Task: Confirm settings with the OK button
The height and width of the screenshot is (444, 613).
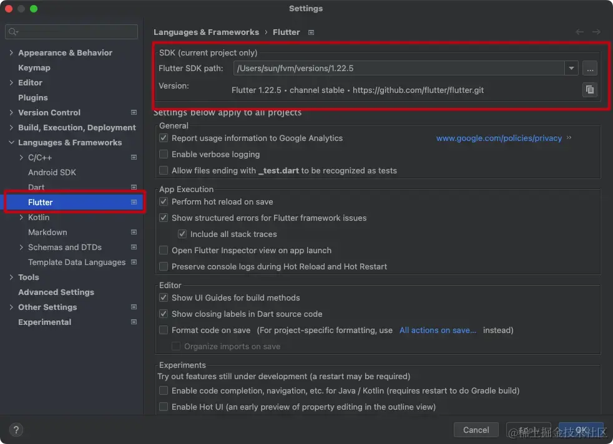Action: click(x=581, y=430)
